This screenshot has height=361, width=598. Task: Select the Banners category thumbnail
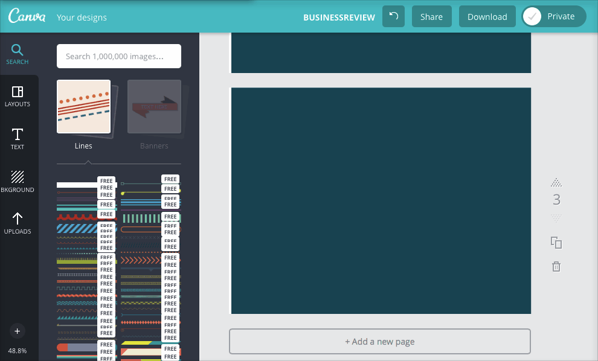pyautogui.click(x=154, y=107)
